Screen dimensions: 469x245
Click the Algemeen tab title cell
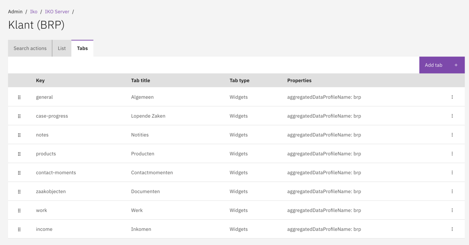click(x=142, y=97)
